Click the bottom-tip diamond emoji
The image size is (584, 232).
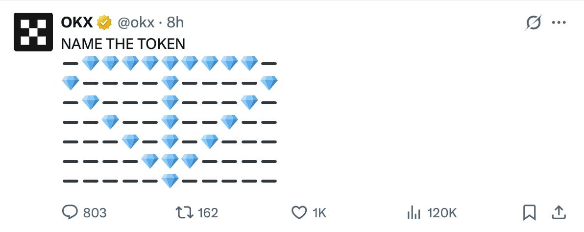point(170,181)
